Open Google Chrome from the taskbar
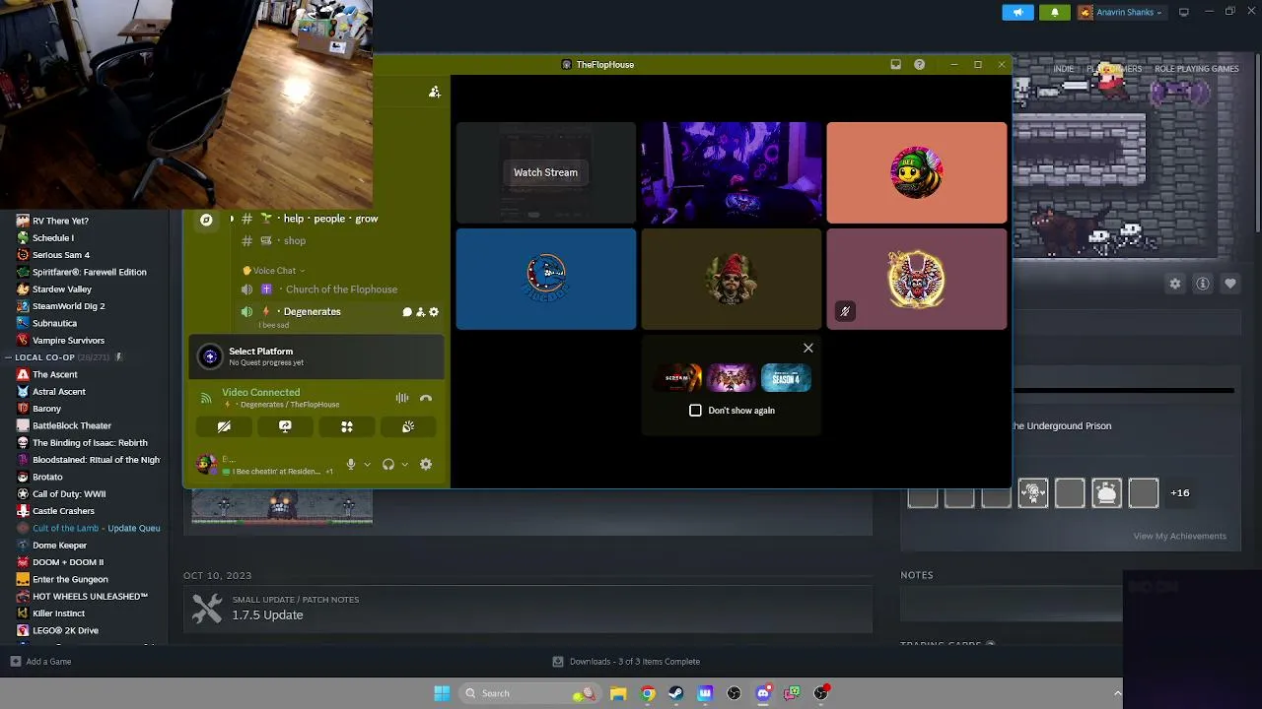 pos(647,693)
